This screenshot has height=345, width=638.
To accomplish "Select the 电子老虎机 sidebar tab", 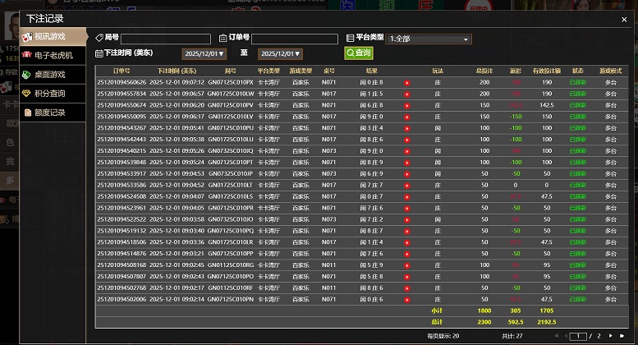I will click(53, 56).
